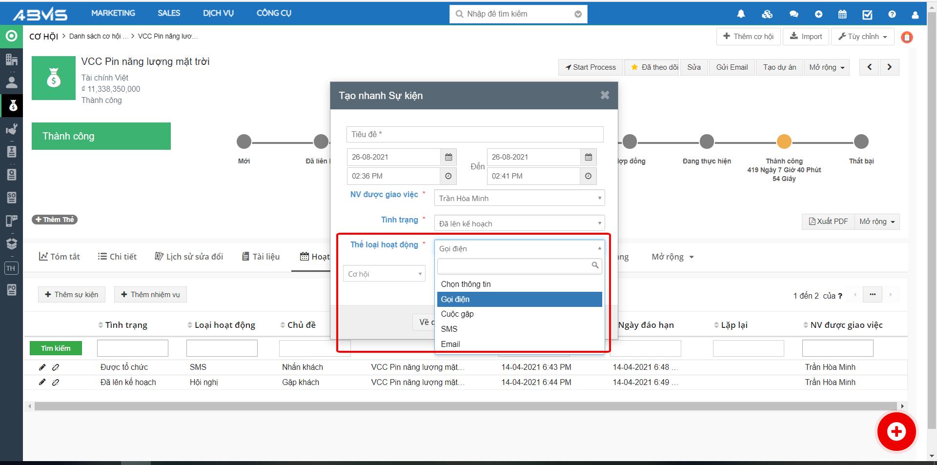Open the chat messages icon
Viewport: 937px width, 465px height.
pos(794,14)
